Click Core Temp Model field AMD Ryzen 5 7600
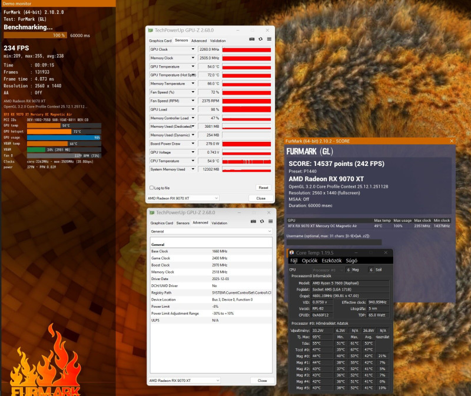The height and width of the screenshot is (396, 471). tap(350, 283)
